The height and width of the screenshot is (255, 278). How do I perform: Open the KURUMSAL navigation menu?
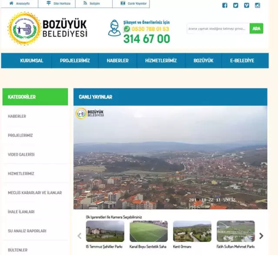click(31, 61)
